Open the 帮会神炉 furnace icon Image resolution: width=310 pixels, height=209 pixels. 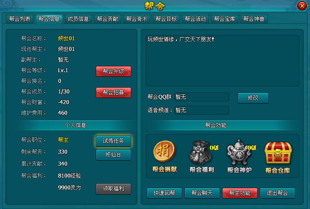(239, 152)
